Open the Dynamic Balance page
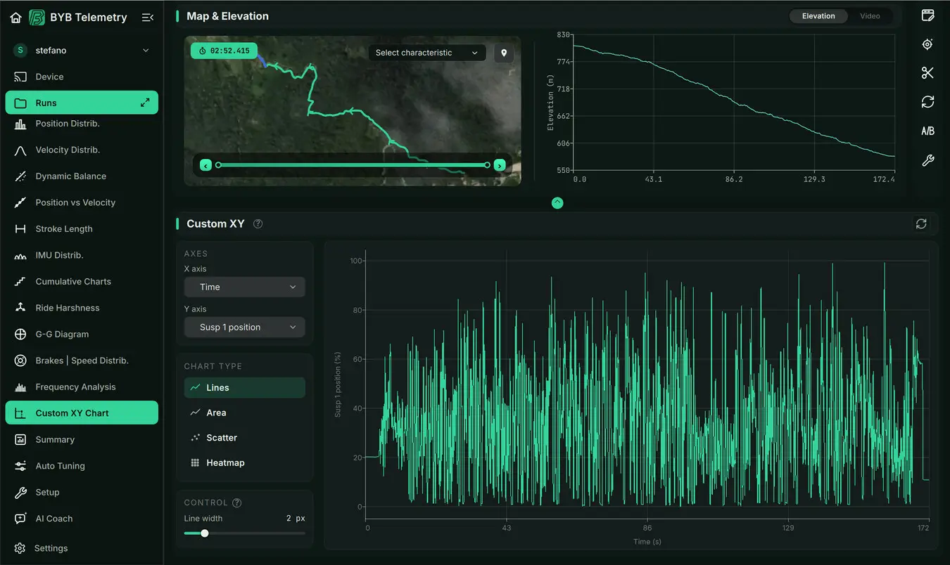This screenshot has height=565, width=950. tap(82, 176)
